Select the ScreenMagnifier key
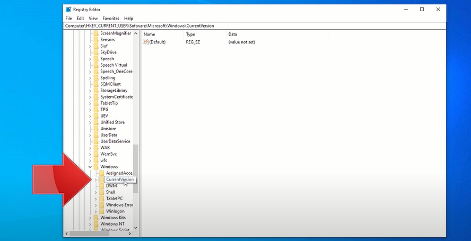Image resolution: width=471 pixels, height=241 pixels. [116, 33]
